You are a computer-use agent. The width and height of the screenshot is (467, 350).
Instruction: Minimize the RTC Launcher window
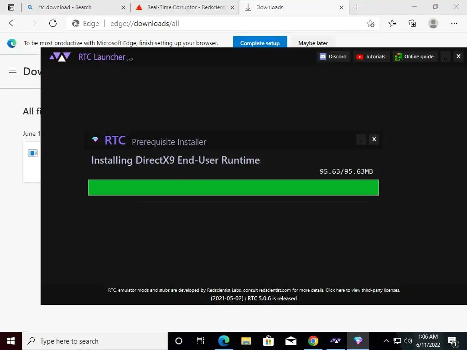tap(446, 57)
